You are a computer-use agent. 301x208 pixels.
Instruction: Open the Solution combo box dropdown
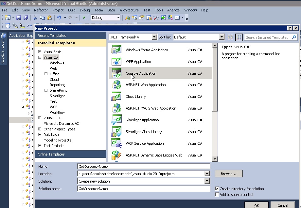207,181
